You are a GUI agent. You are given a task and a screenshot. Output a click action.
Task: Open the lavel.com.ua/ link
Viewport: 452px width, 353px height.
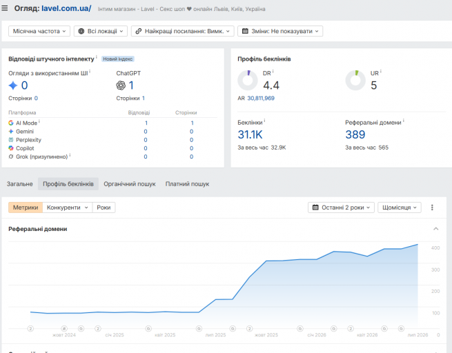[x=66, y=8]
